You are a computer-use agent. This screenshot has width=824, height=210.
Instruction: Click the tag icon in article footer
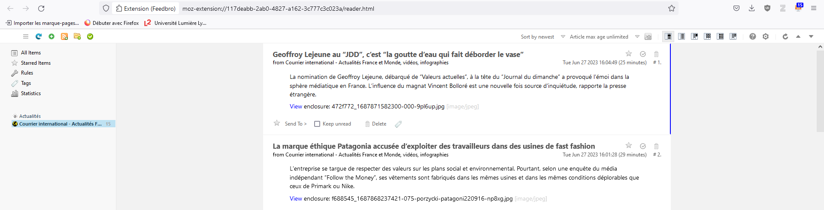pyautogui.click(x=398, y=124)
